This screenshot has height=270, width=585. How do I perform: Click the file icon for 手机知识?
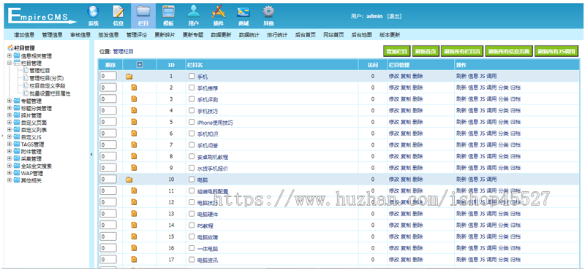pos(134,134)
